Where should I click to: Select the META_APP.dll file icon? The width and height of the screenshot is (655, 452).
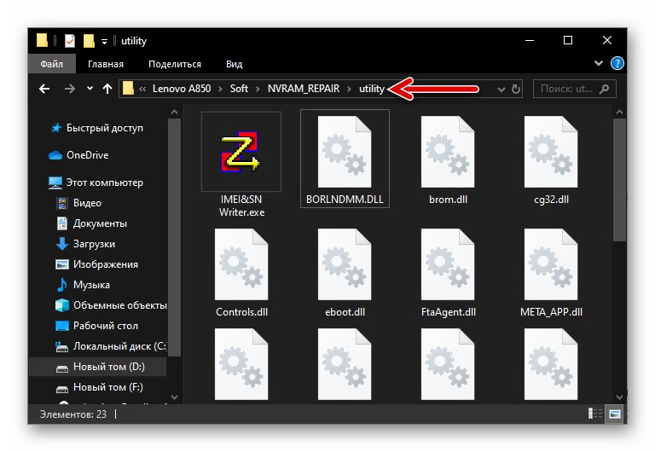[x=551, y=264]
